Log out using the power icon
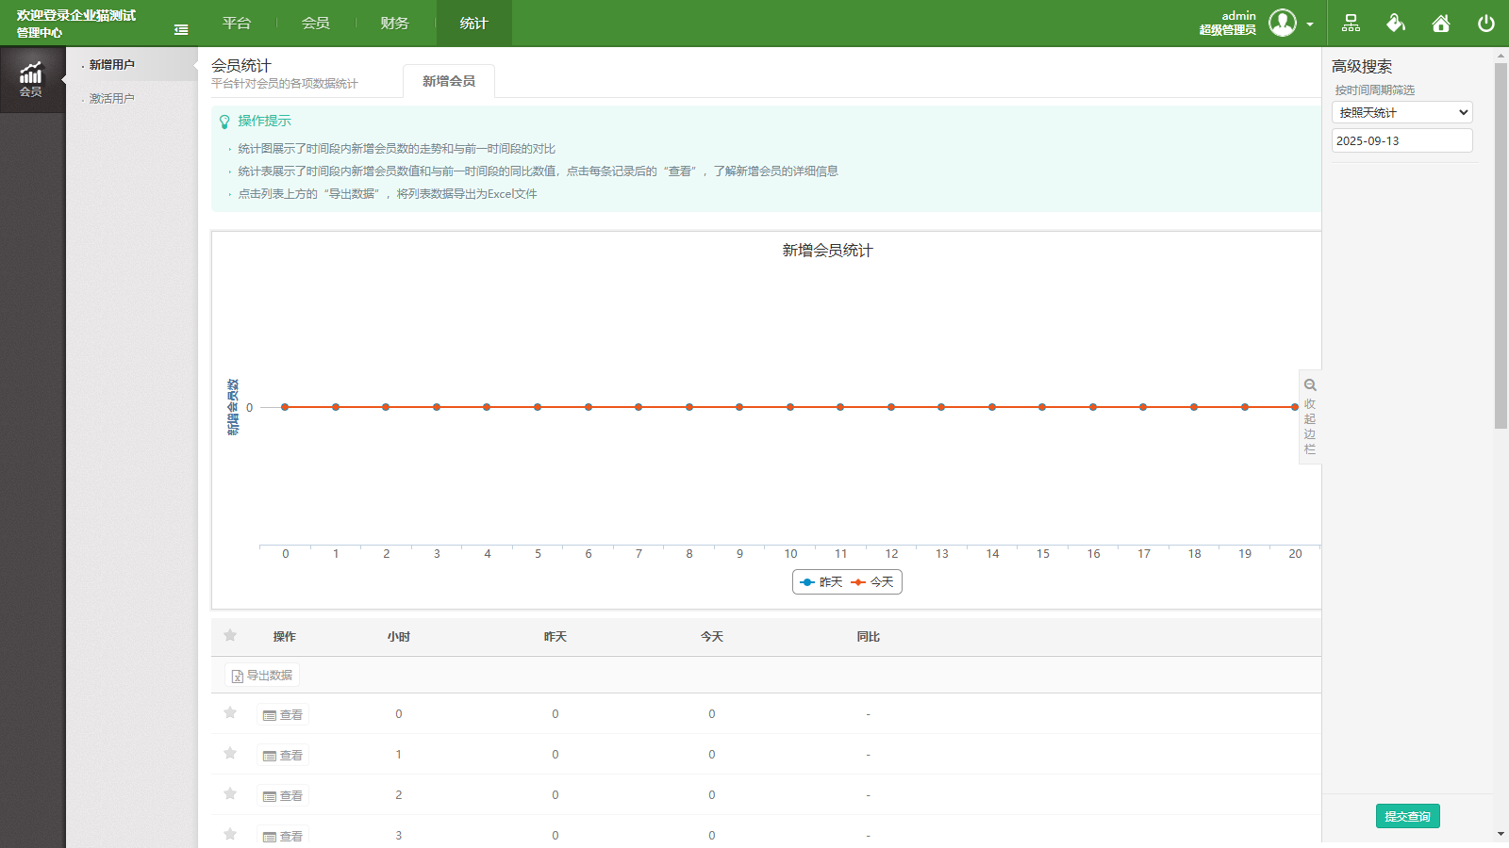 [x=1485, y=23]
